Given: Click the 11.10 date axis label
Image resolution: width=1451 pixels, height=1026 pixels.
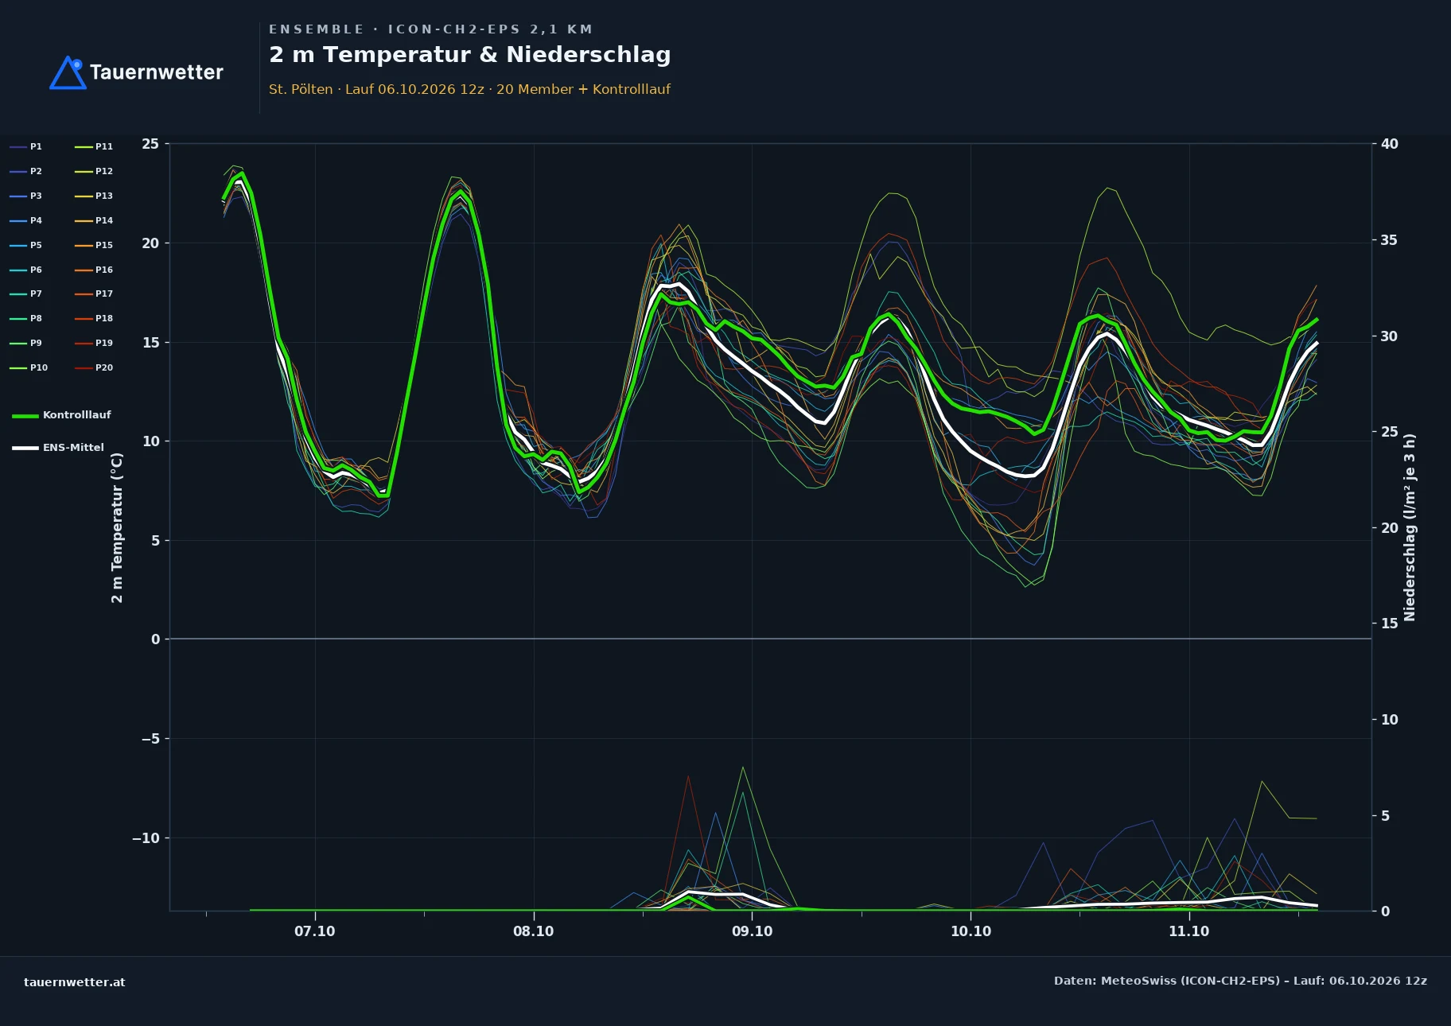Looking at the screenshot, I should coord(1188,931).
